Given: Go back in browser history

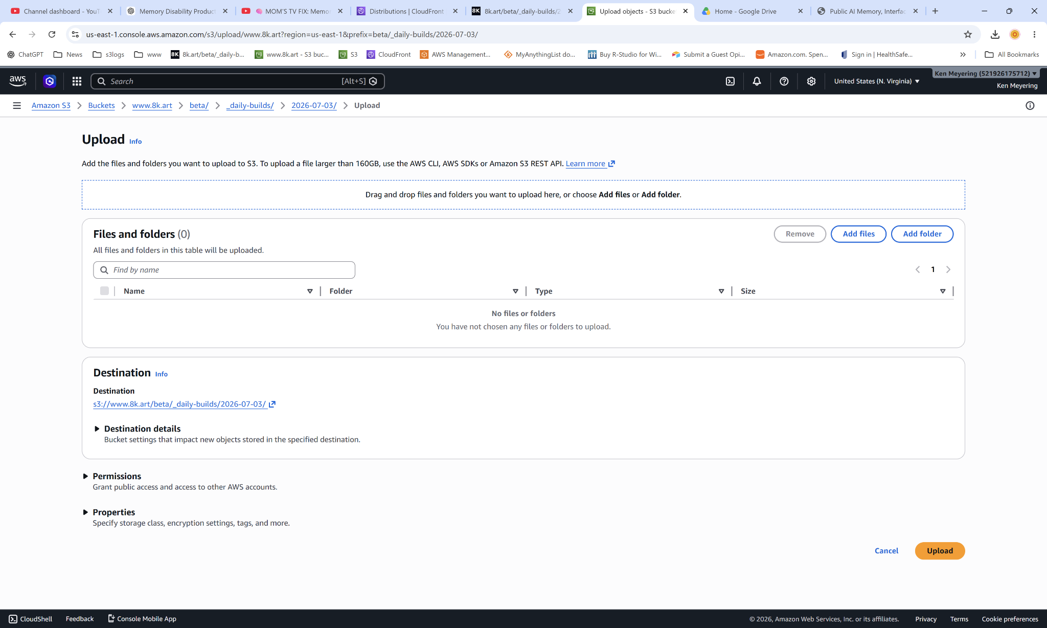Looking at the screenshot, I should coord(13,34).
